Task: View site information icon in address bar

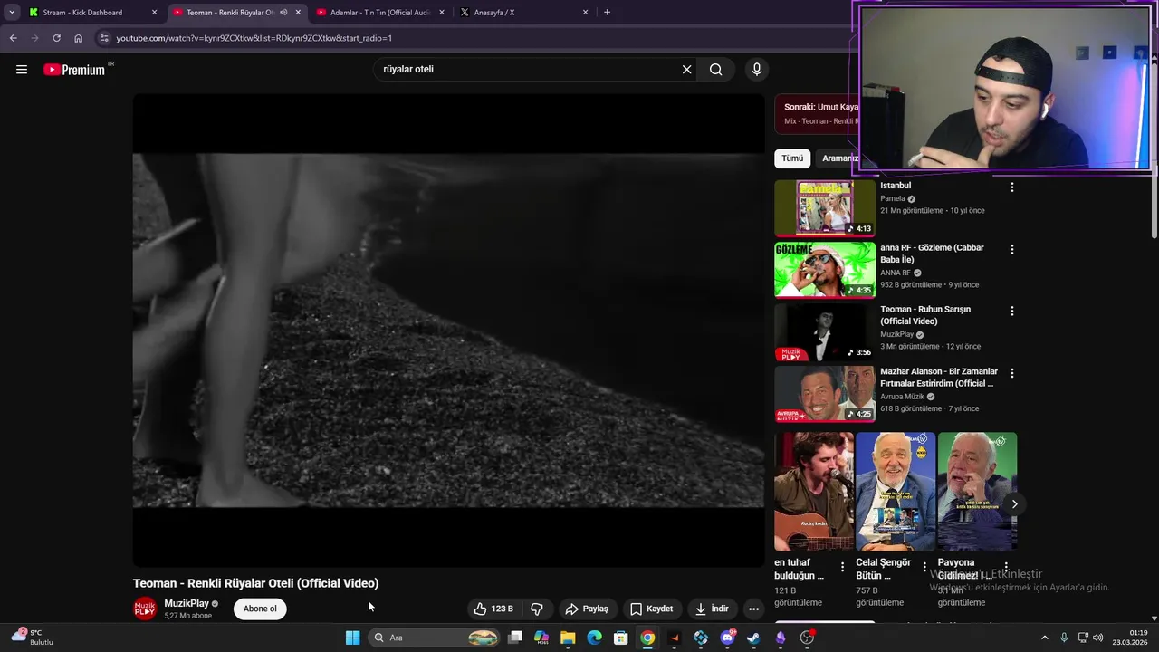Action: (104, 38)
